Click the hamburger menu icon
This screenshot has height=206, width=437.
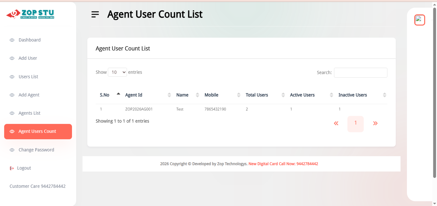click(95, 14)
